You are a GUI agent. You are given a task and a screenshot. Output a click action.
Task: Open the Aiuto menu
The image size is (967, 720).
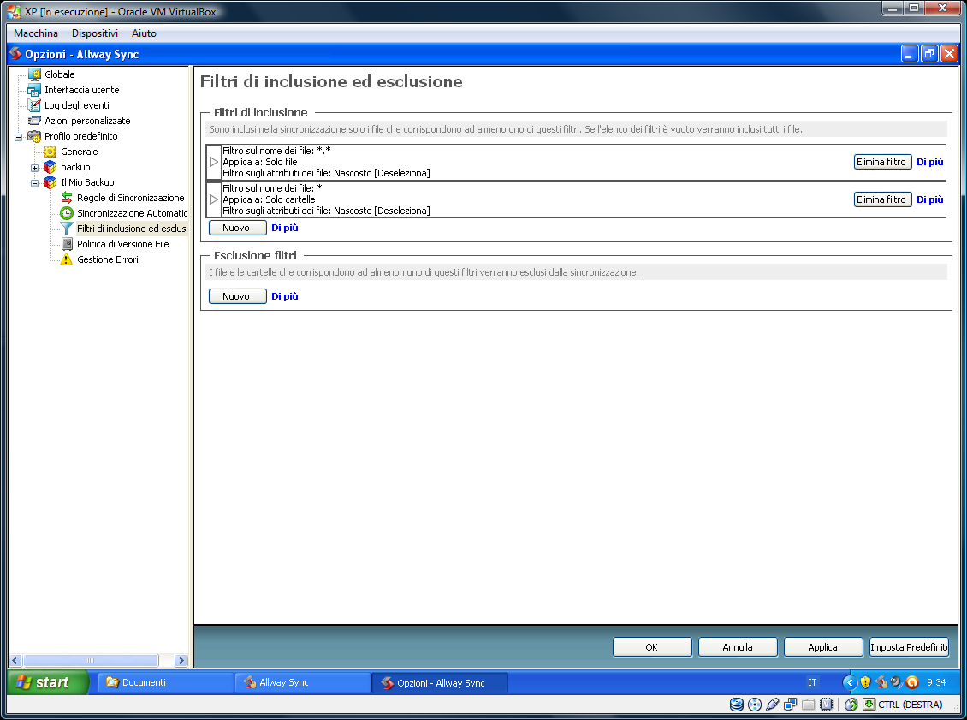[144, 33]
